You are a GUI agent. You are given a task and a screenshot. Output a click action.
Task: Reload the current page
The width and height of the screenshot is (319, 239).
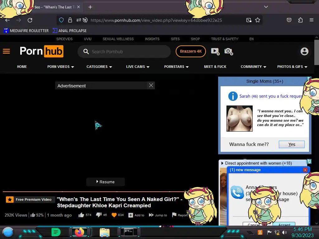[30, 20]
